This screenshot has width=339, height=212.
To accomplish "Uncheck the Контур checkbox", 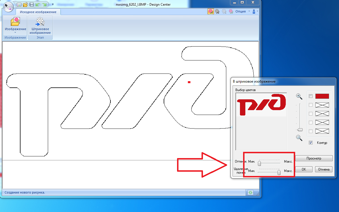I will pyautogui.click(x=311, y=142).
